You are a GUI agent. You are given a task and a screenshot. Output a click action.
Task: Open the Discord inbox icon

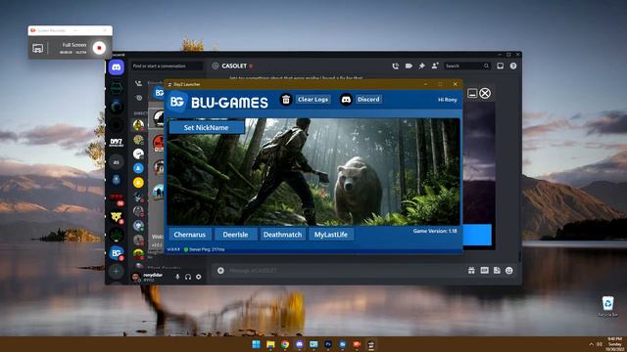click(x=501, y=66)
